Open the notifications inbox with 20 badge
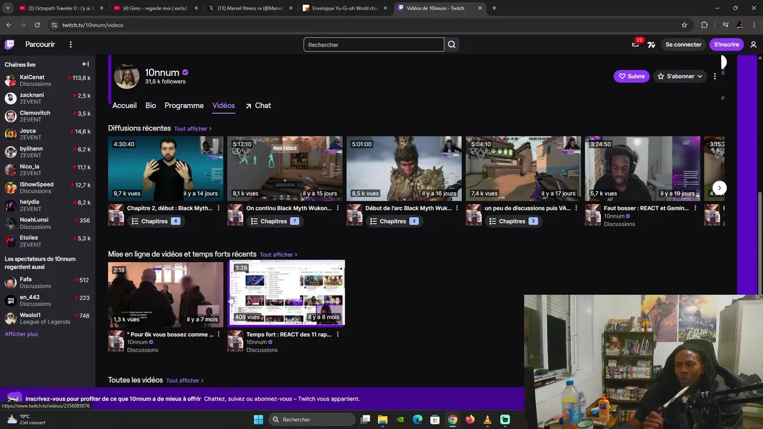The height and width of the screenshot is (429, 763). pos(636,45)
